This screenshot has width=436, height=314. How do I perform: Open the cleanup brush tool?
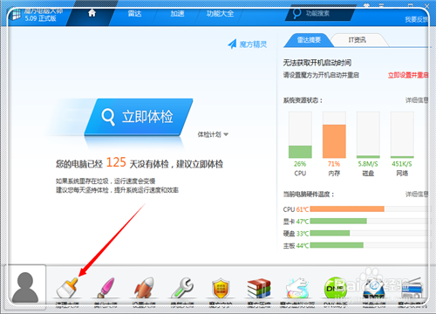(67, 288)
